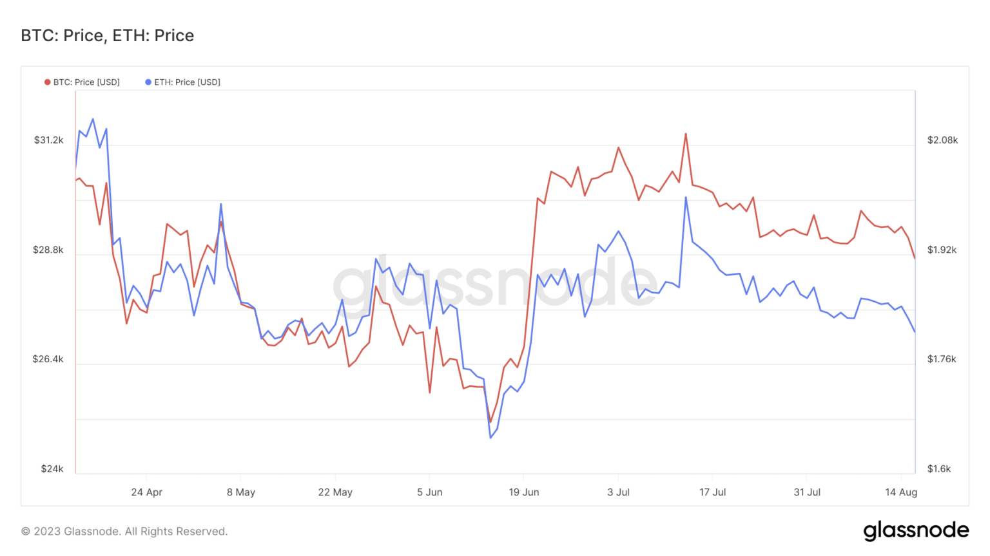Click the 3 Jul axis date
The image size is (990, 556).
tap(618, 492)
